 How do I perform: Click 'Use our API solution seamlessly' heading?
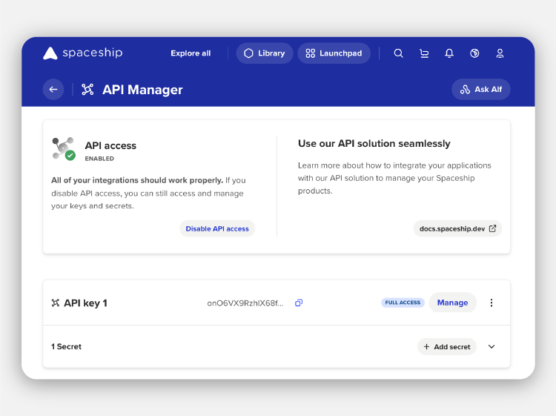tap(374, 143)
